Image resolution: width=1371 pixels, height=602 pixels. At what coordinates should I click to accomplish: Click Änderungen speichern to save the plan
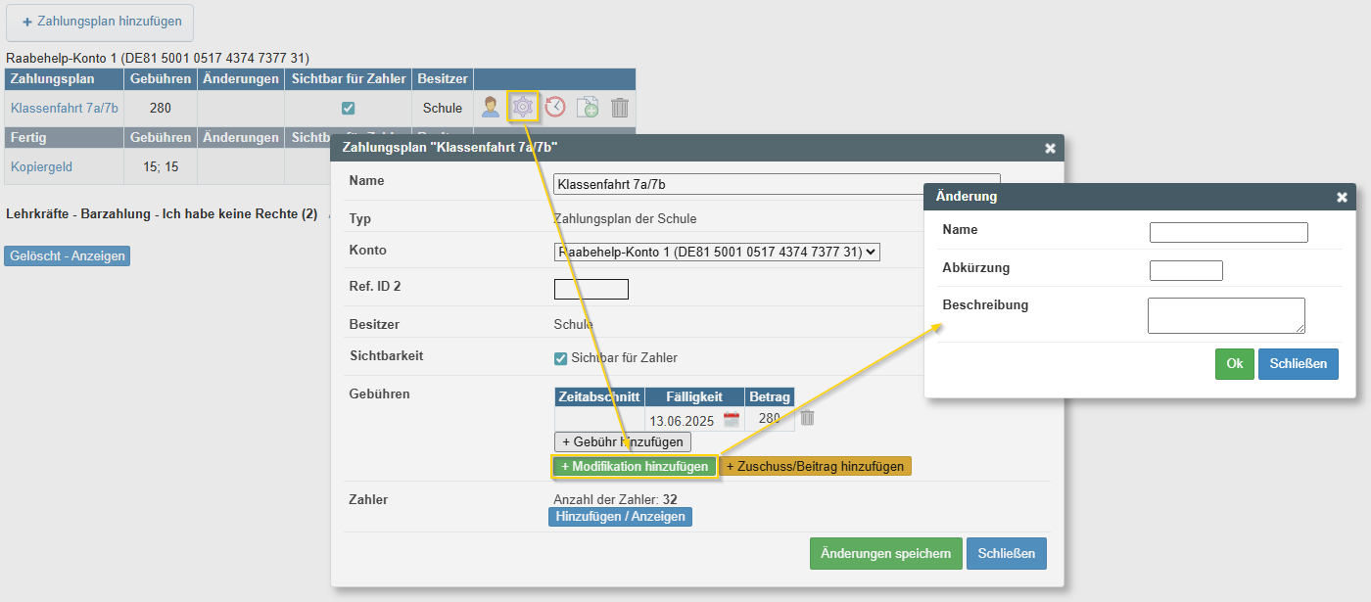click(x=885, y=553)
